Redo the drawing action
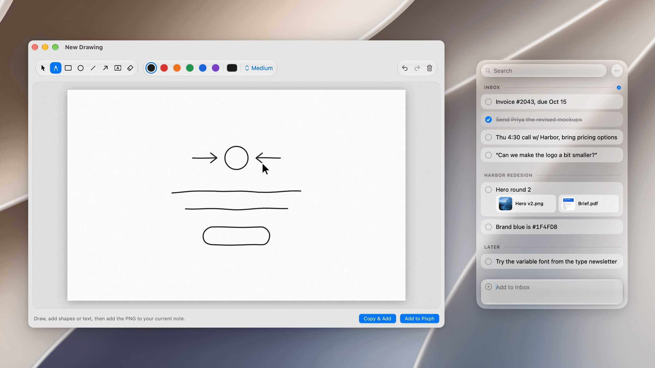655x368 pixels. pos(417,68)
